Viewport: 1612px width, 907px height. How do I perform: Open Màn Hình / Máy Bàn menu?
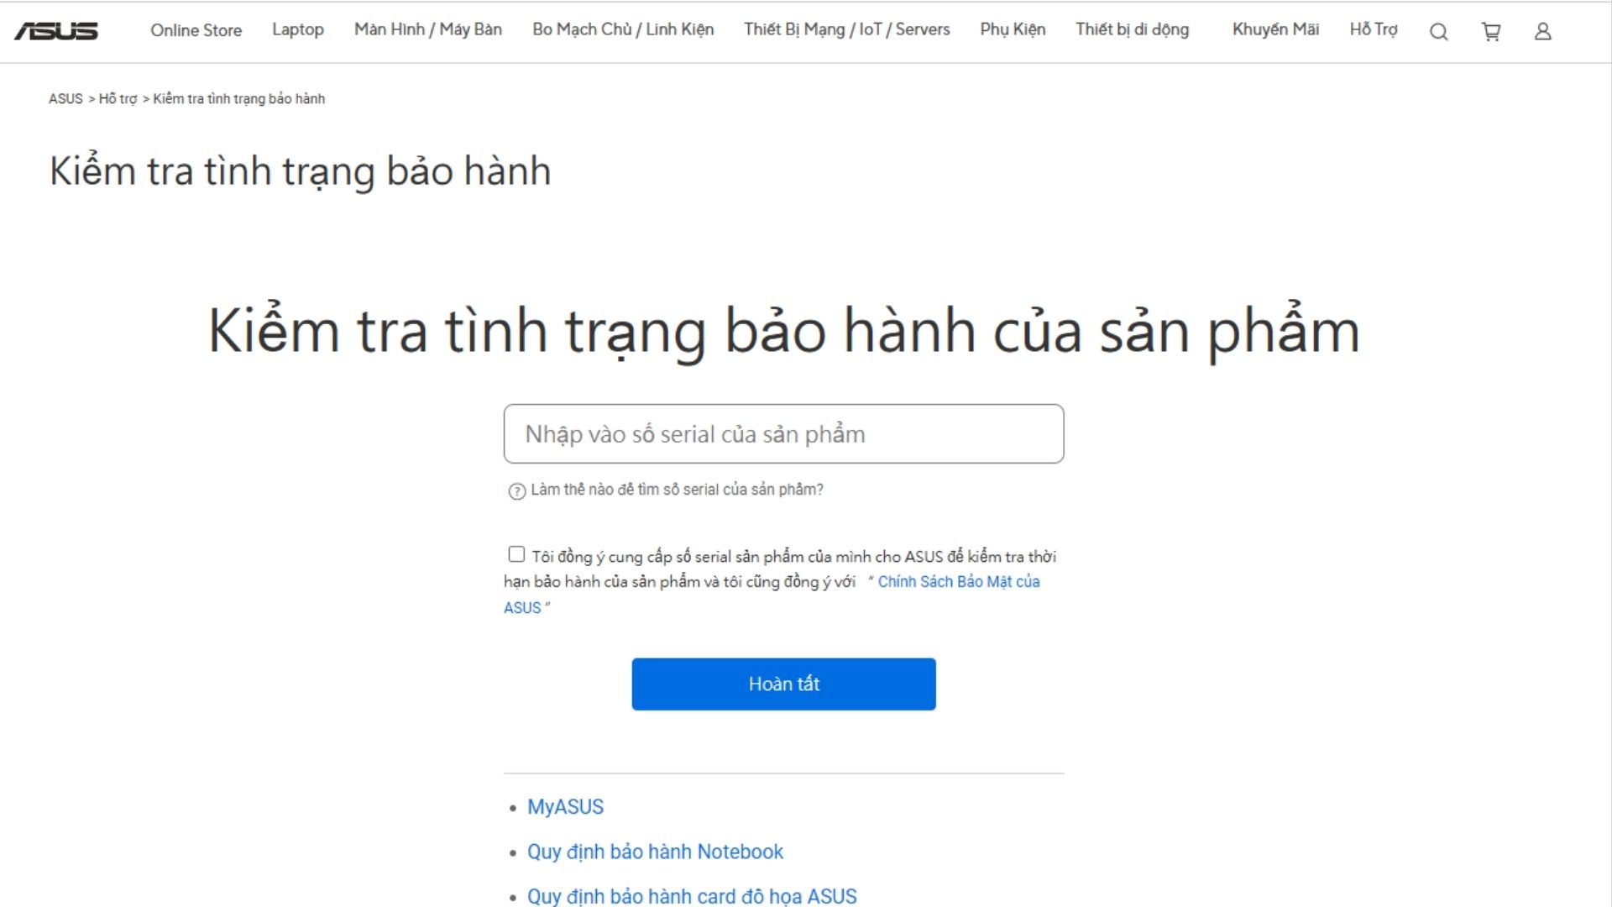coord(428,29)
